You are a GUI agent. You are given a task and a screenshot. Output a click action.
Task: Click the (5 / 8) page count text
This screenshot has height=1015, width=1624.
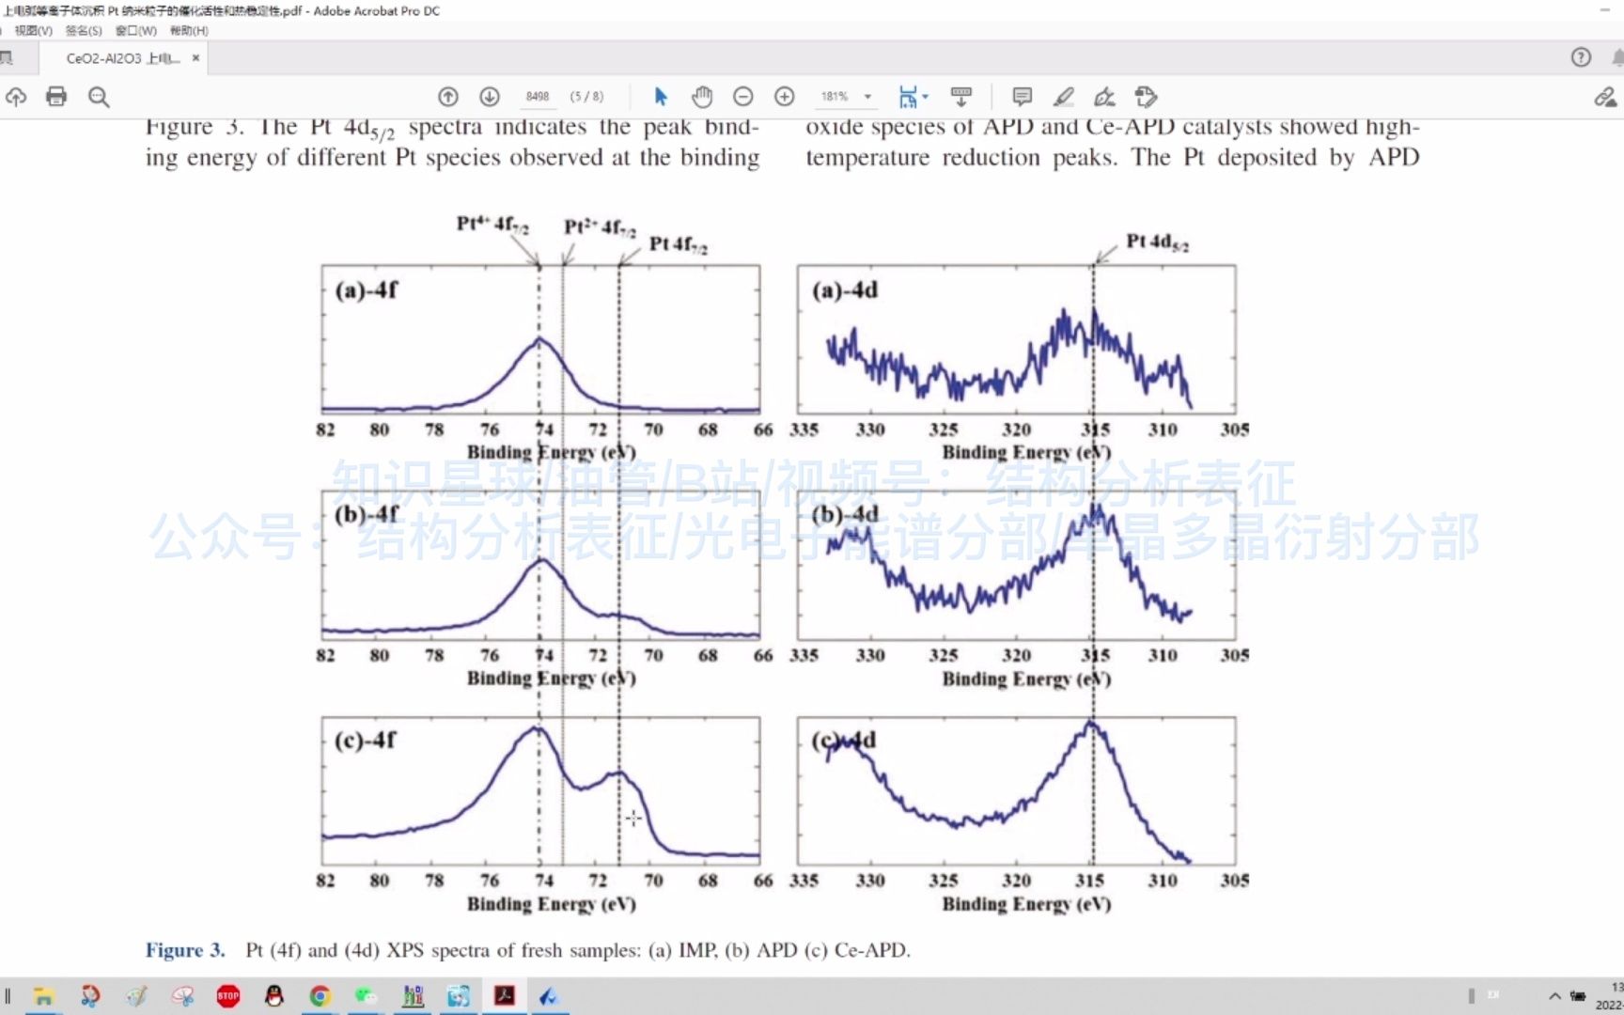tap(586, 97)
